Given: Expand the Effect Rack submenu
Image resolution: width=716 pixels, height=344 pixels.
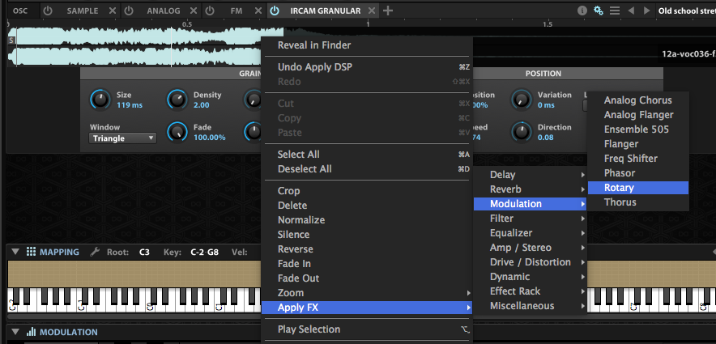Looking at the screenshot, I should click(531, 291).
